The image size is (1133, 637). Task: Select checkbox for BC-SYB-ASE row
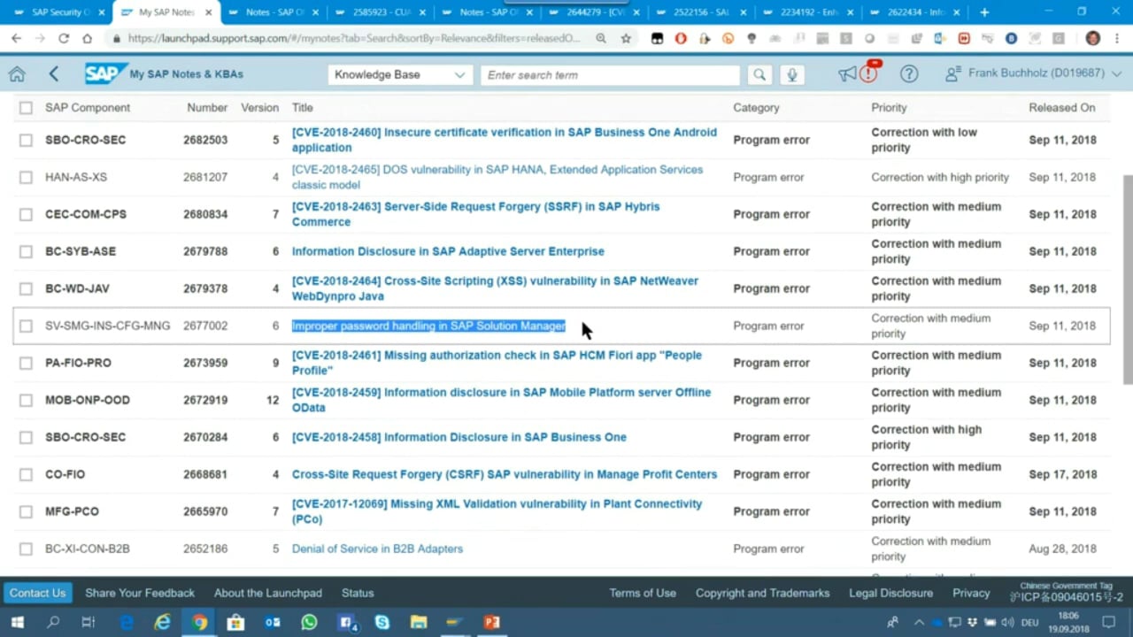pos(26,251)
